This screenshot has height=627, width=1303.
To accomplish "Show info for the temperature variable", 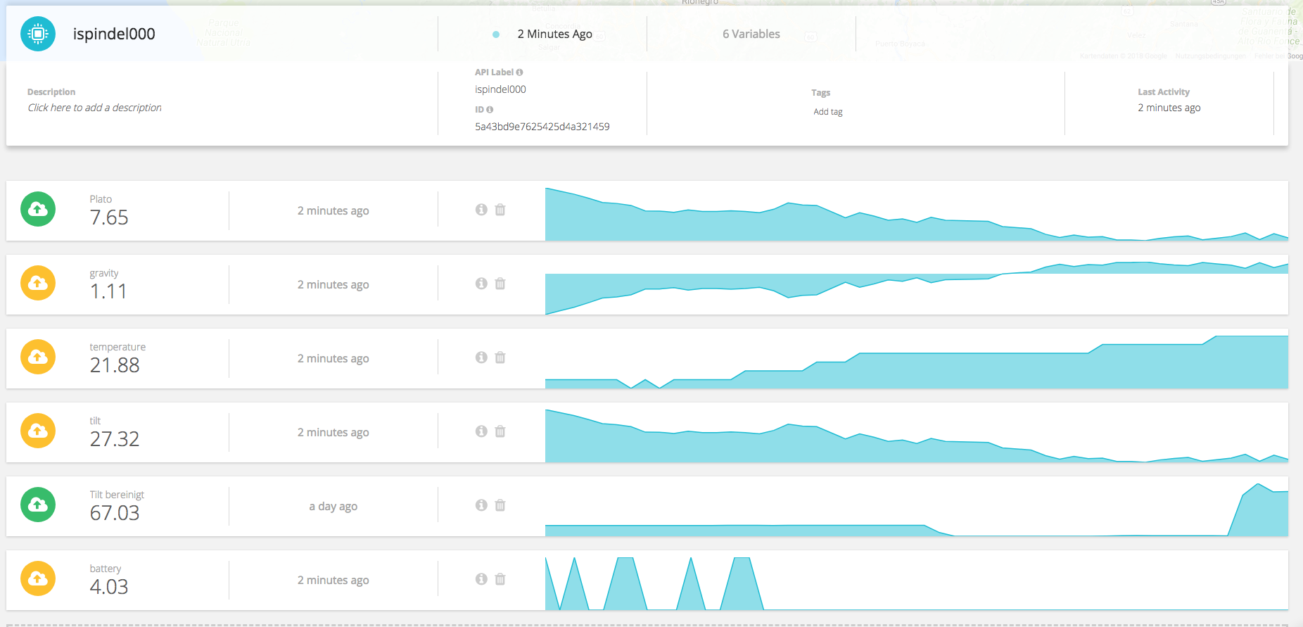I will [x=481, y=357].
